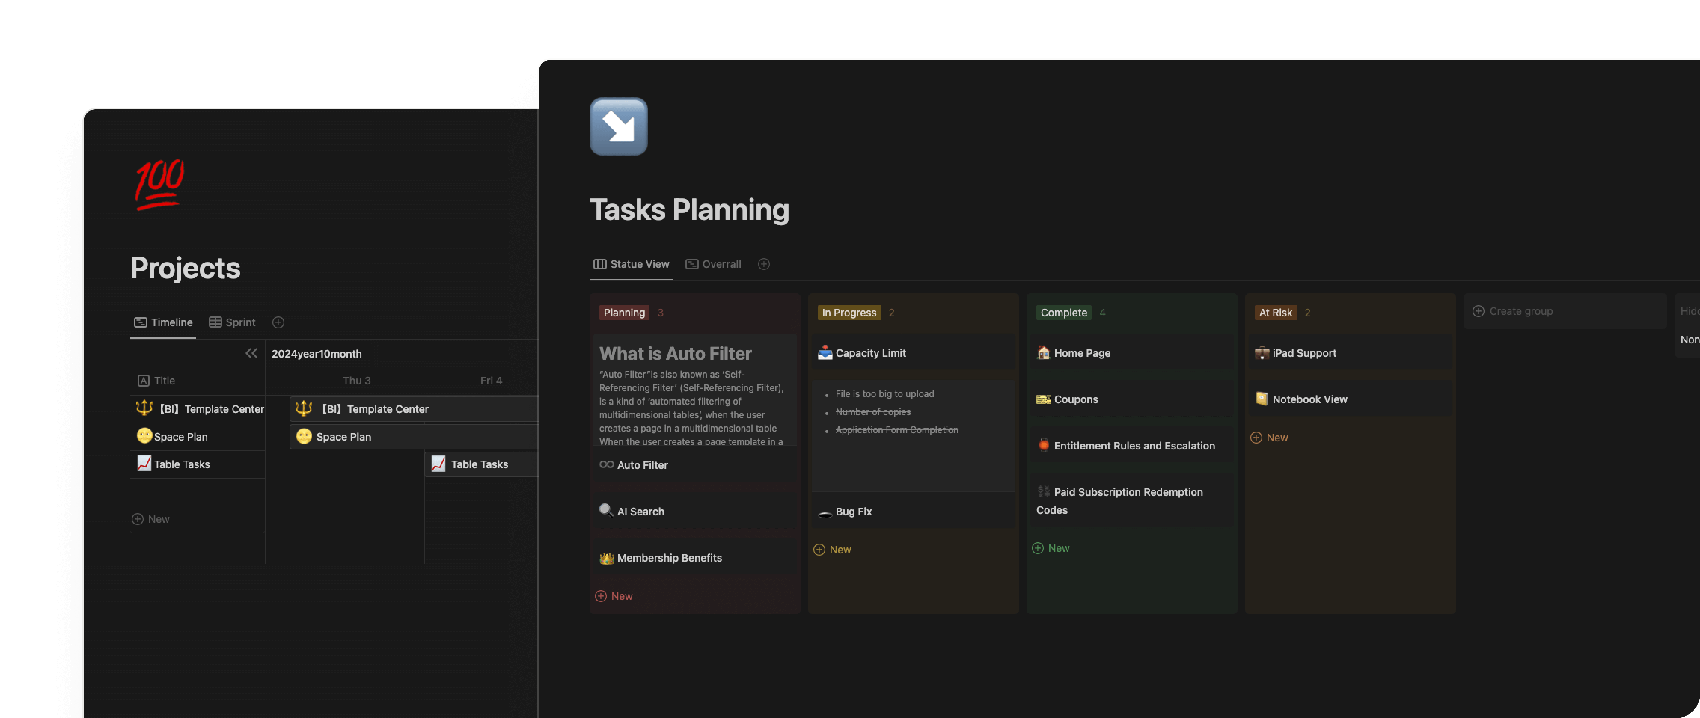Click the face emoji beside Space Plan

[x=143, y=436]
